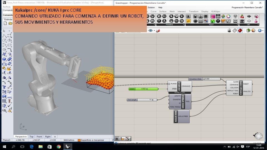Switch to the Transform component tab
Screen dimensions: 267x150
click(194, 11)
